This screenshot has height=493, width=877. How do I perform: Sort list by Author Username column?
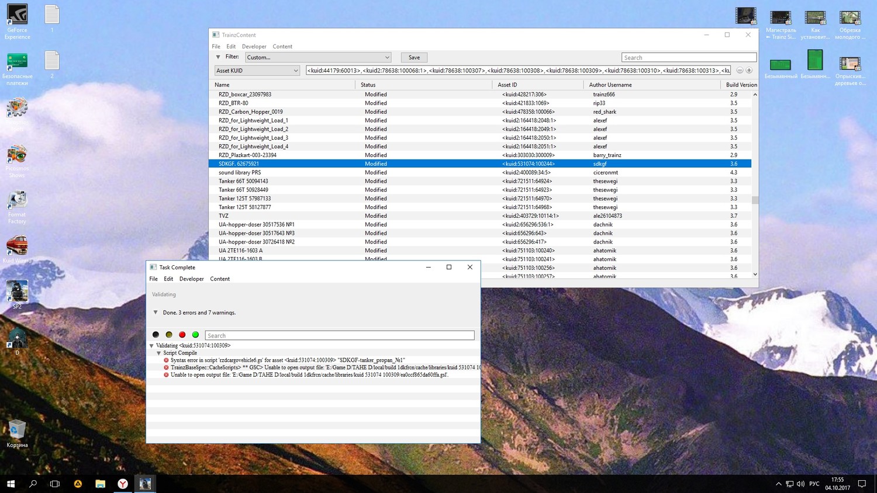pos(652,85)
